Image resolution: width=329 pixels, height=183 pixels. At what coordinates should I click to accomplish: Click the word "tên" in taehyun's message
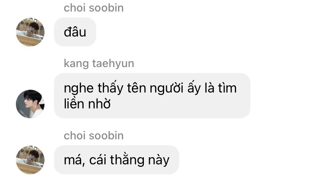[137, 88]
